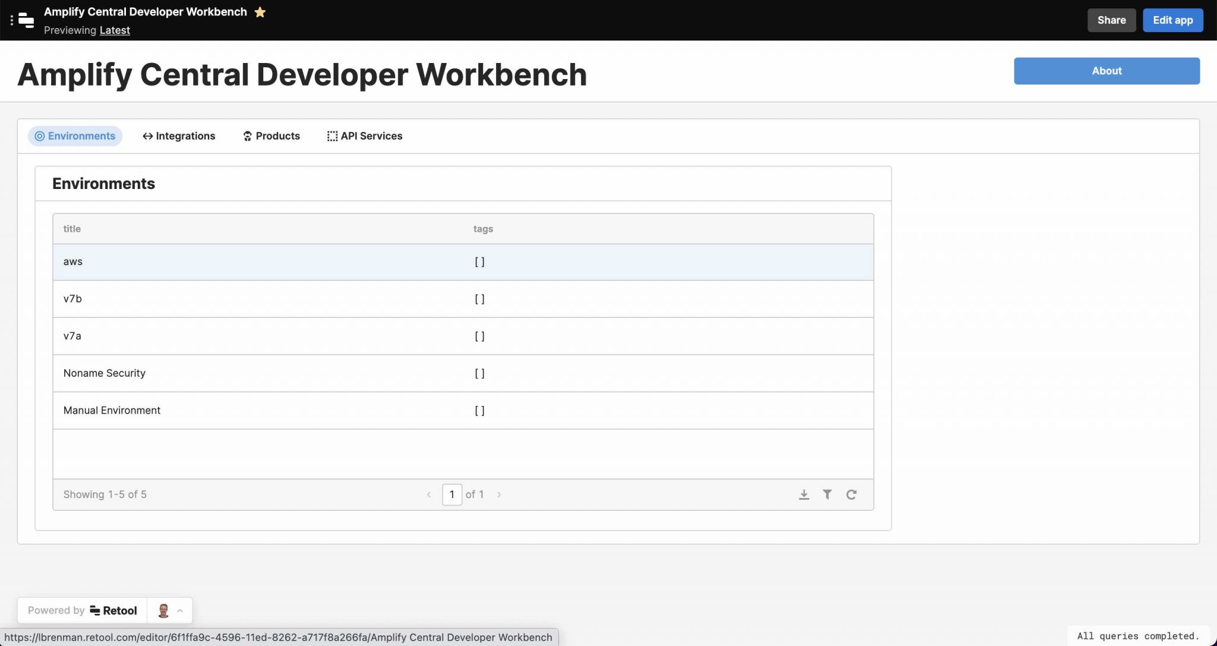Download the environments table data
The height and width of the screenshot is (646, 1217).
[x=803, y=494]
